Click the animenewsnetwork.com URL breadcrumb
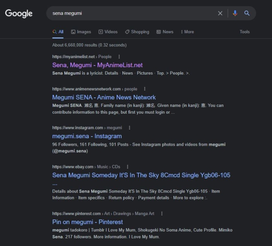This screenshot has width=272, height=246. click(x=95, y=89)
